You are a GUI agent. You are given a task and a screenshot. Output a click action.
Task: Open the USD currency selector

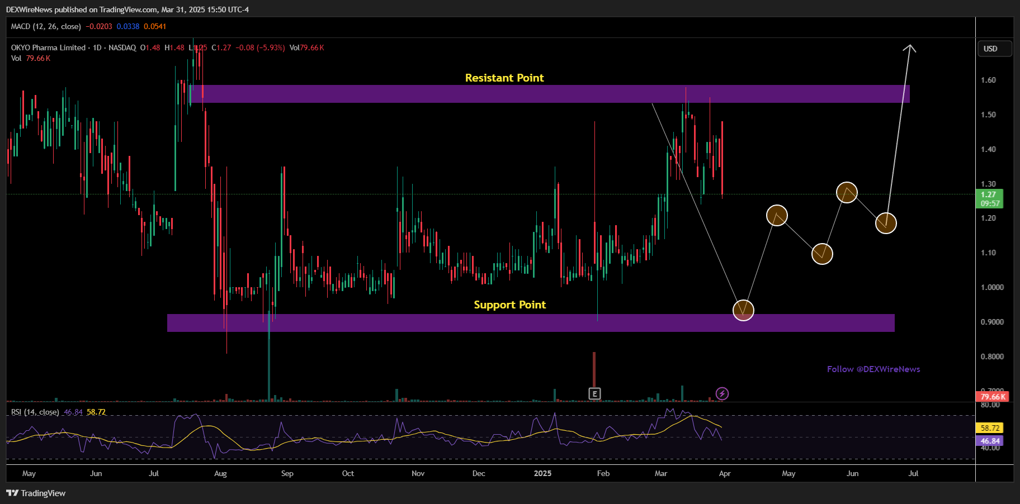click(994, 49)
